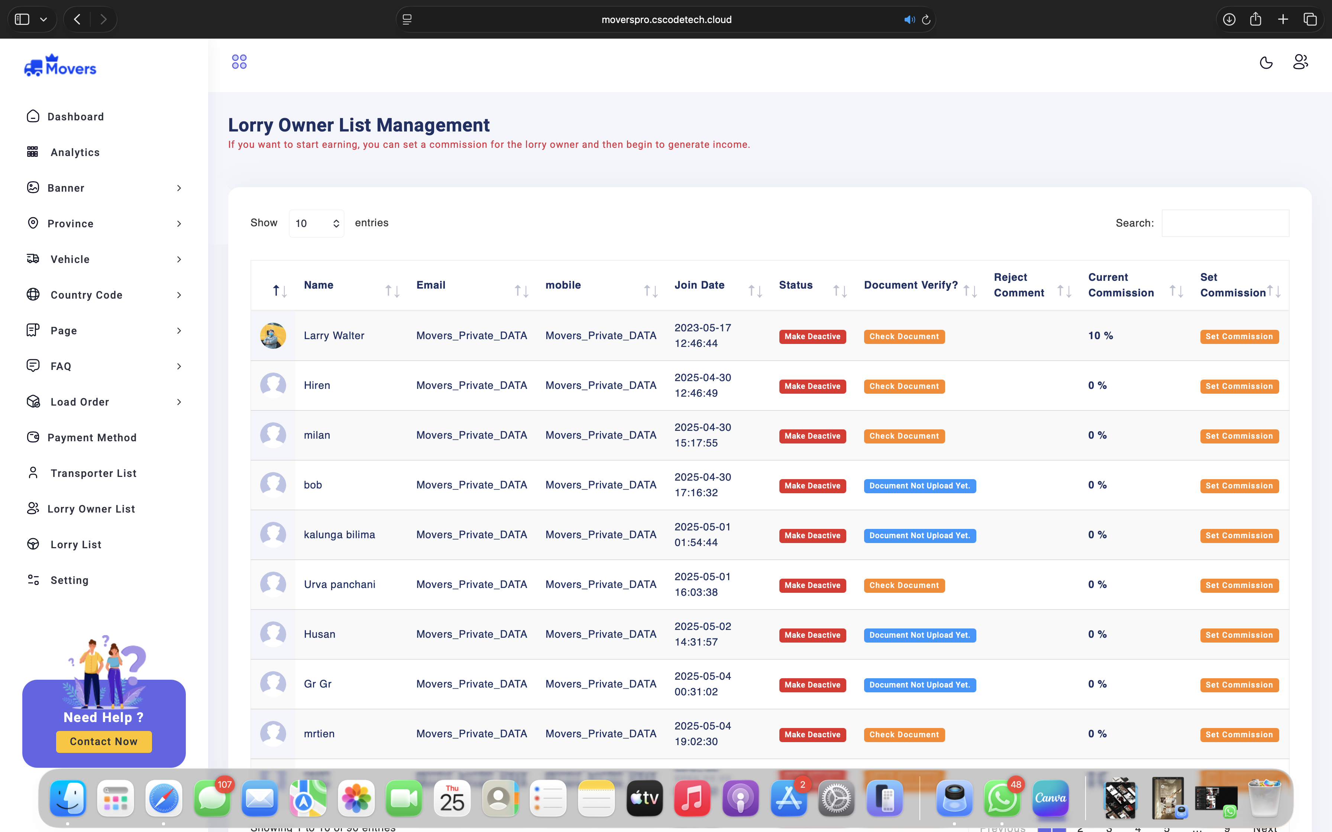Click Larry Walter's profile avatar
Viewport: 1332px width, 832px height.
tap(273, 336)
